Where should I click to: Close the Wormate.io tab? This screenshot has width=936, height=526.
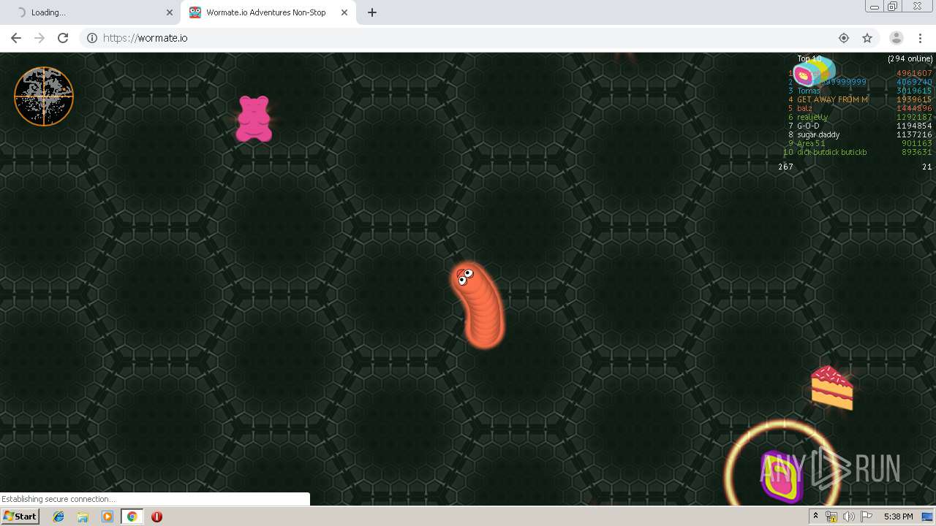tap(344, 12)
